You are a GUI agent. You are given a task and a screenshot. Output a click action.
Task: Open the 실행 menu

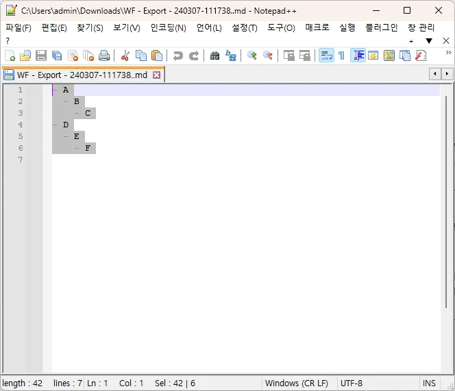(x=347, y=28)
